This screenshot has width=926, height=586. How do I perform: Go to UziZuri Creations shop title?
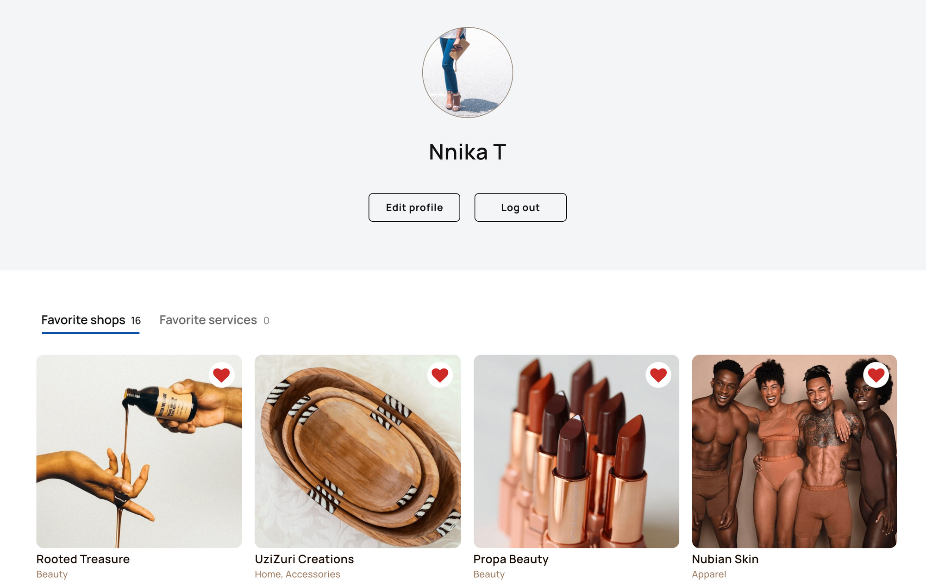304,559
